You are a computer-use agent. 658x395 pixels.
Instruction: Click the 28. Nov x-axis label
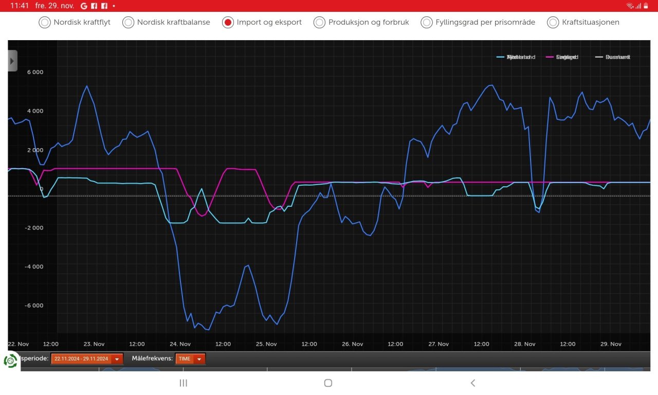525,344
